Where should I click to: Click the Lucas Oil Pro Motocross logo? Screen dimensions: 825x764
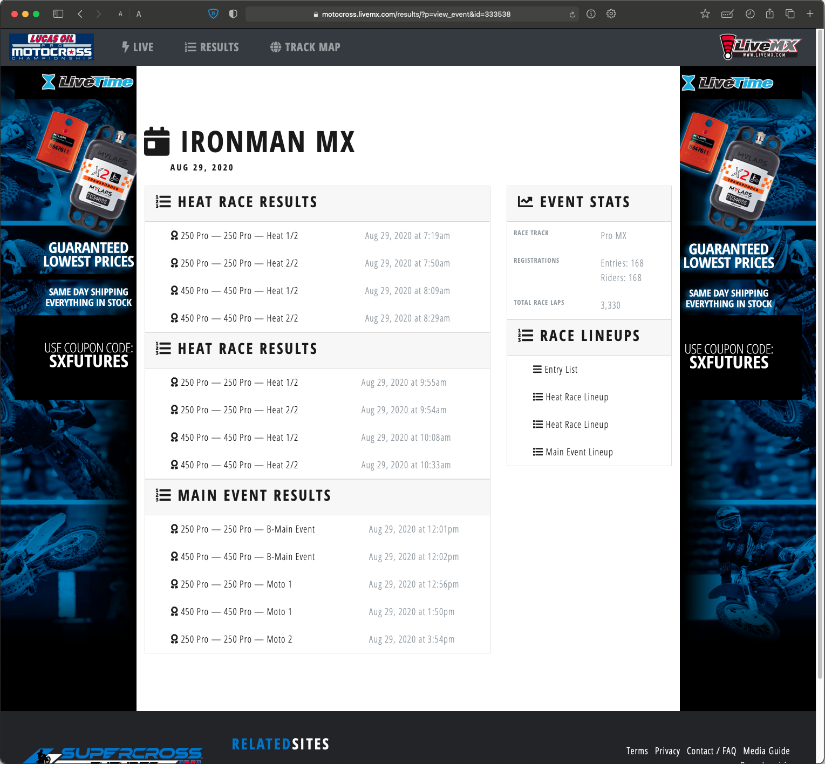(x=52, y=47)
